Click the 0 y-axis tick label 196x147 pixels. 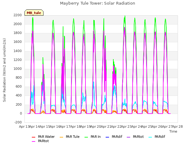coord(21,114)
